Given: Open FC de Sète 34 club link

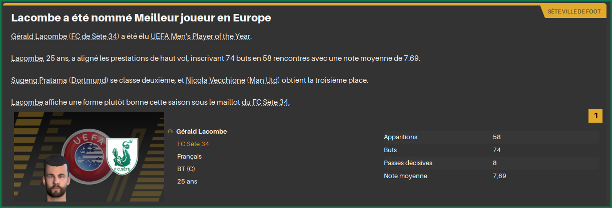Looking at the screenshot, I should pos(94,36).
